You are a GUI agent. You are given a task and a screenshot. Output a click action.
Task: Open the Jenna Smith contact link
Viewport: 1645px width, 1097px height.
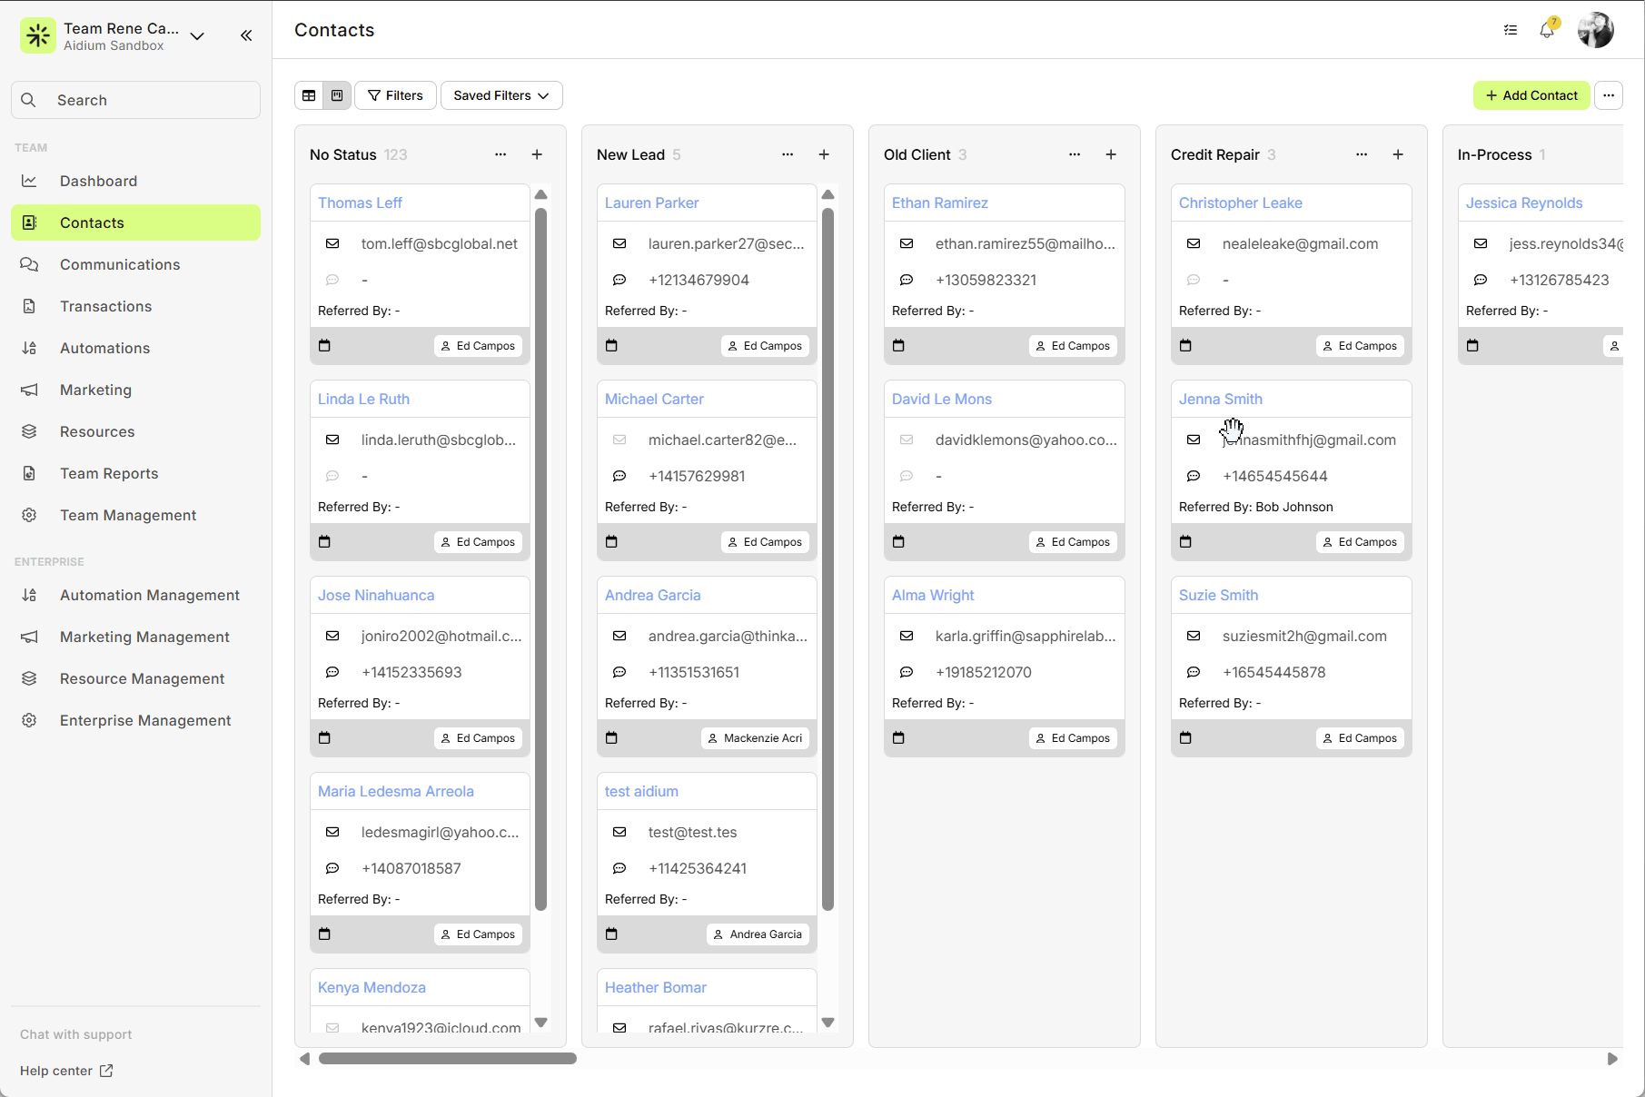click(x=1220, y=399)
